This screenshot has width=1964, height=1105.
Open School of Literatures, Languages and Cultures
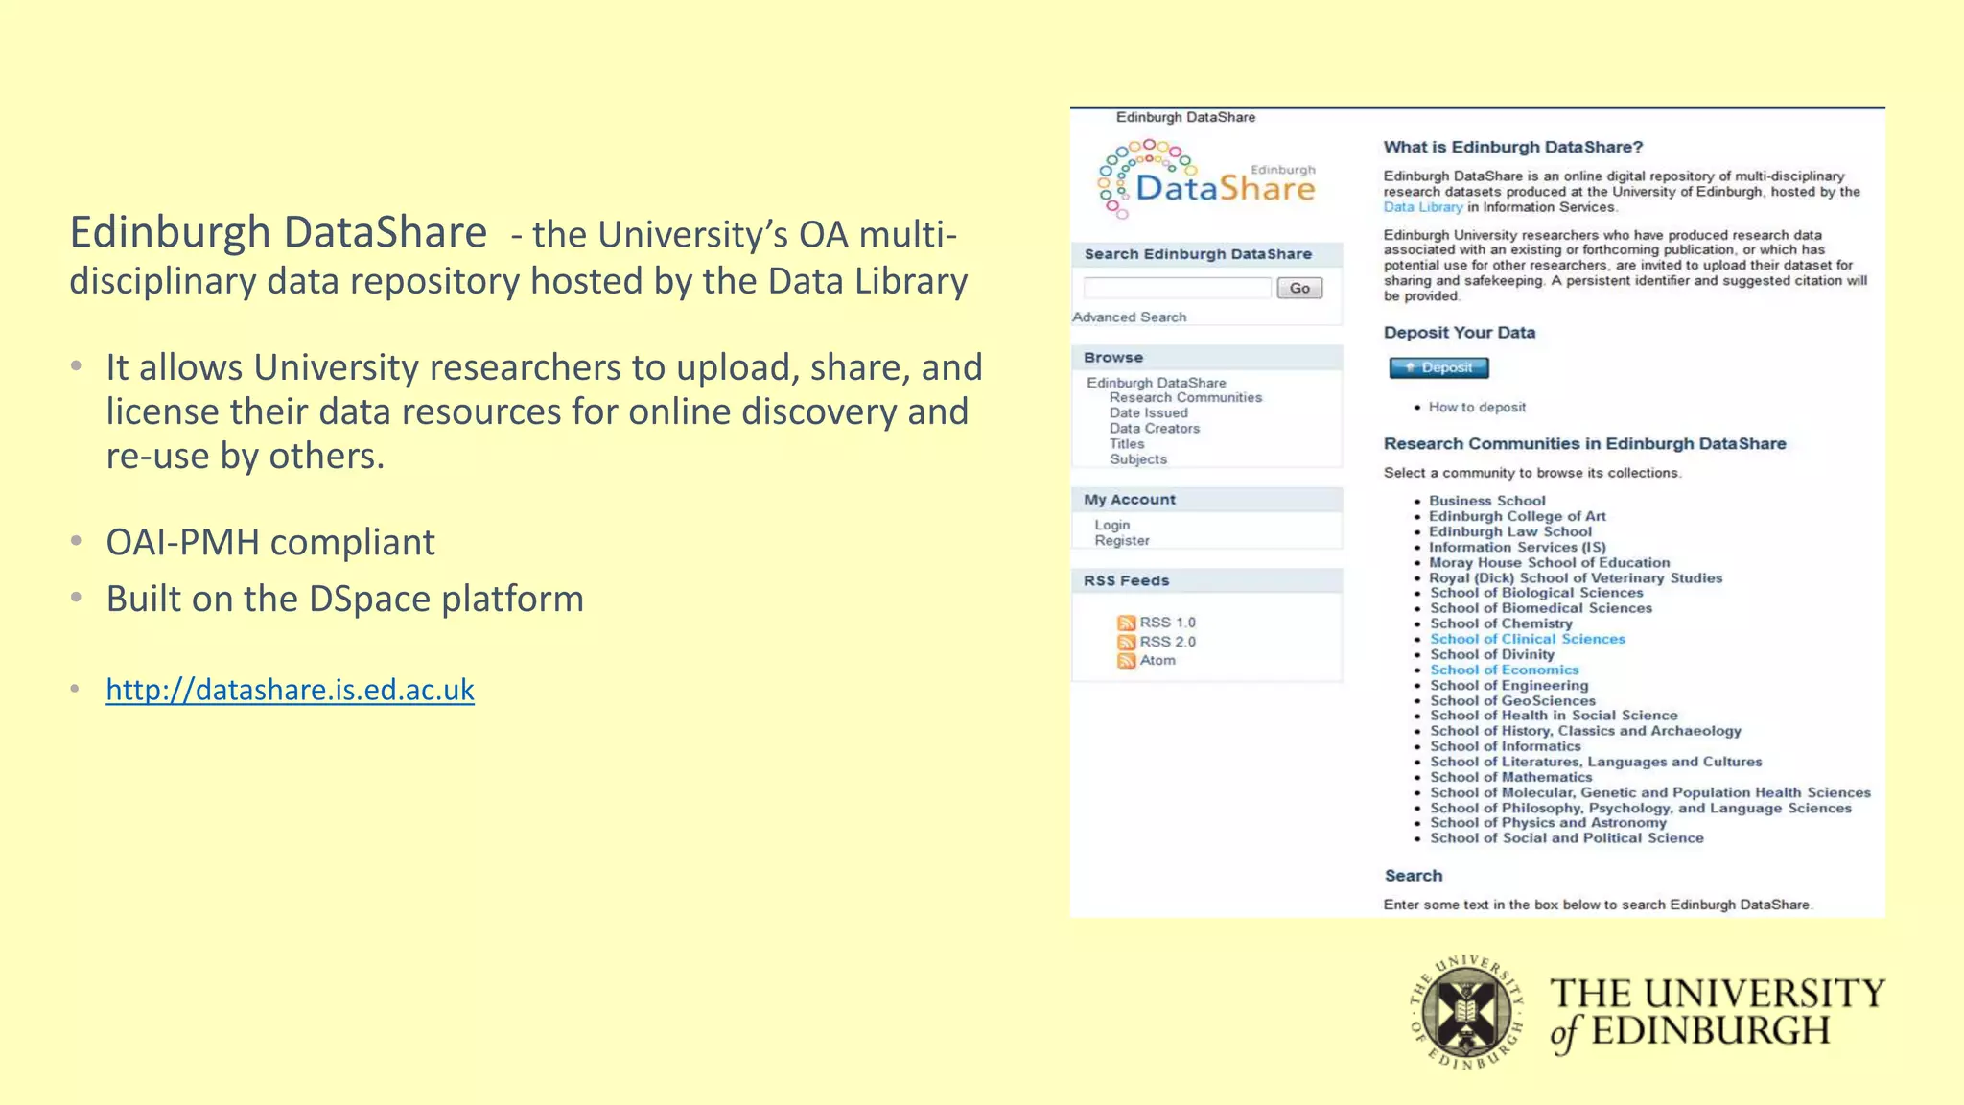click(1596, 762)
